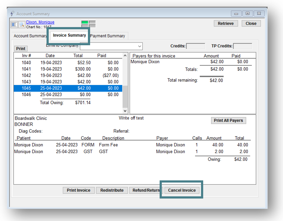Viewport: 283px width, 221px height.
Task: Click inside the Credits field
Action: pyautogui.click(x=196, y=46)
